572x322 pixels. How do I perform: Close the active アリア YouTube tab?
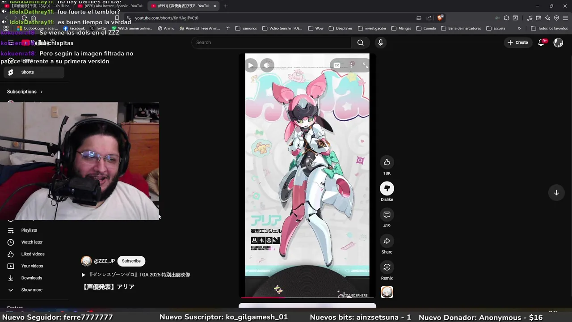(215, 6)
